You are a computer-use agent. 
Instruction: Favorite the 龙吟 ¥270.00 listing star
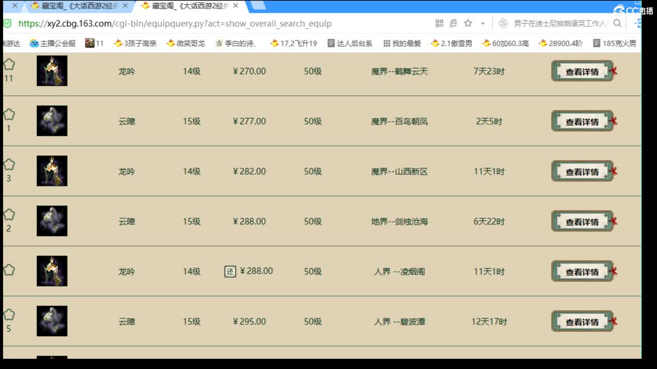pyautogui.click(x=9, y=65)
